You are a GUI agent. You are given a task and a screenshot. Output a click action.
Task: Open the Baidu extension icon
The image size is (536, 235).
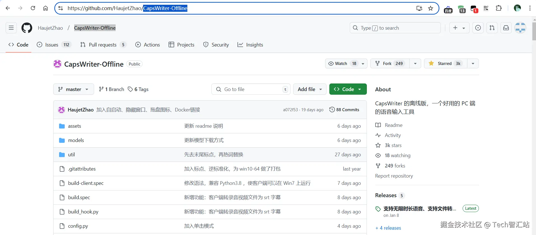pos(448,9)
